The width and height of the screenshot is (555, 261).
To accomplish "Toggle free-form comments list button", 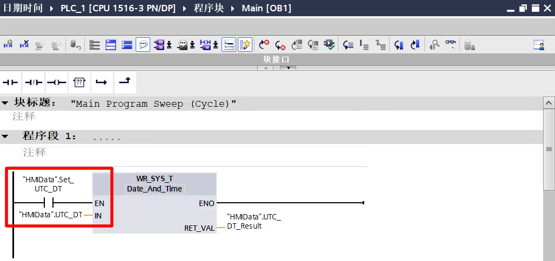I will pyautogui.click(x=229, y=45).
